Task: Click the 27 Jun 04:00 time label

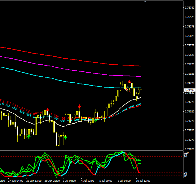Action: (16, 181)
